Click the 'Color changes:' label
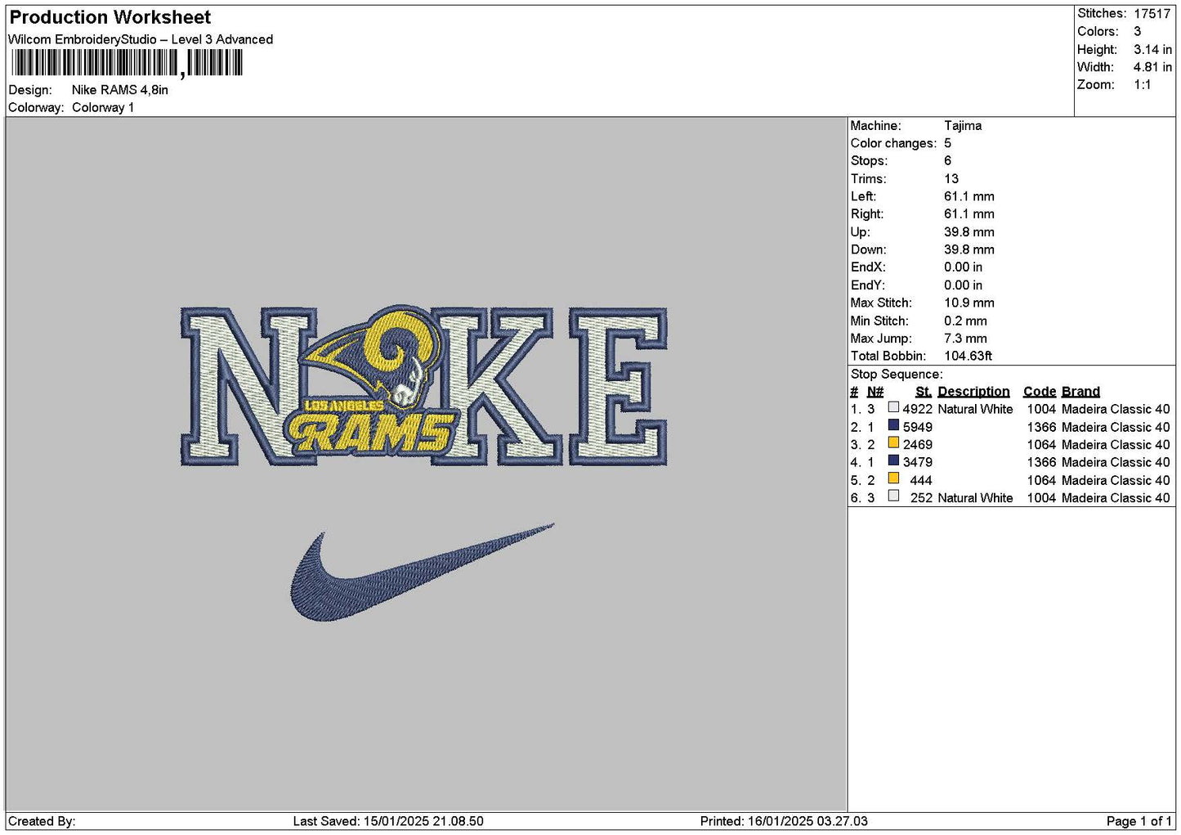This screenshot has height=835, width=1181. [893, 143]
